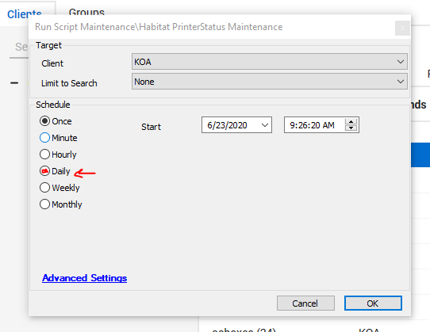Screen dimensions: 430x332
Task: Select the Once schedule option
Action: [56, 121]
